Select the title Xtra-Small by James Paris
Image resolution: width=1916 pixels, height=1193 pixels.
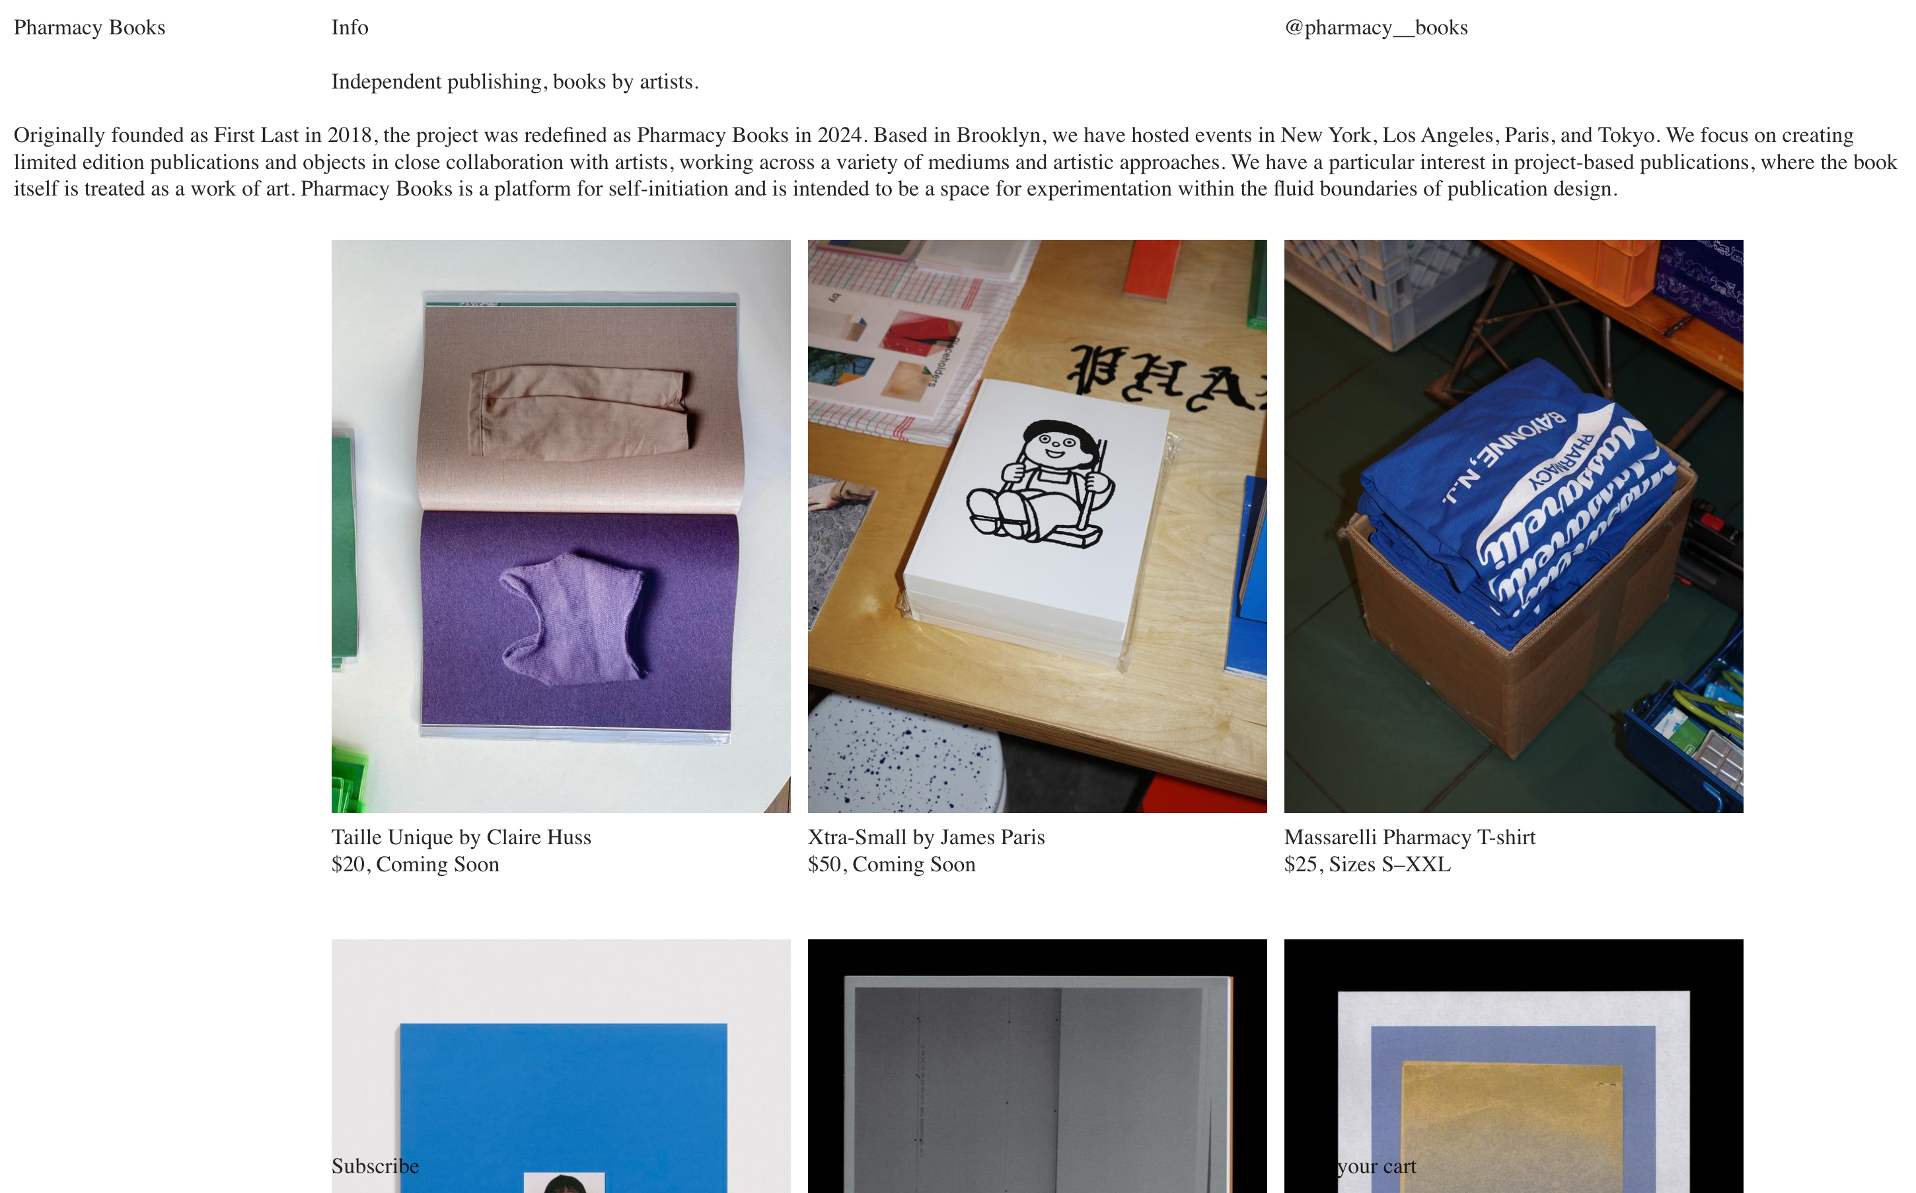(926, 837)
